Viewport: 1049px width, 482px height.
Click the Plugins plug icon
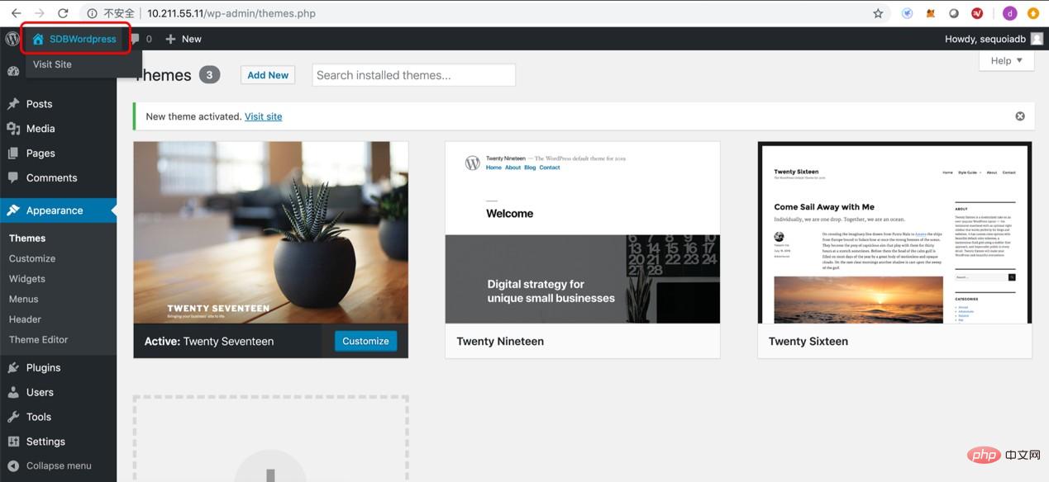tap(12, 367)
